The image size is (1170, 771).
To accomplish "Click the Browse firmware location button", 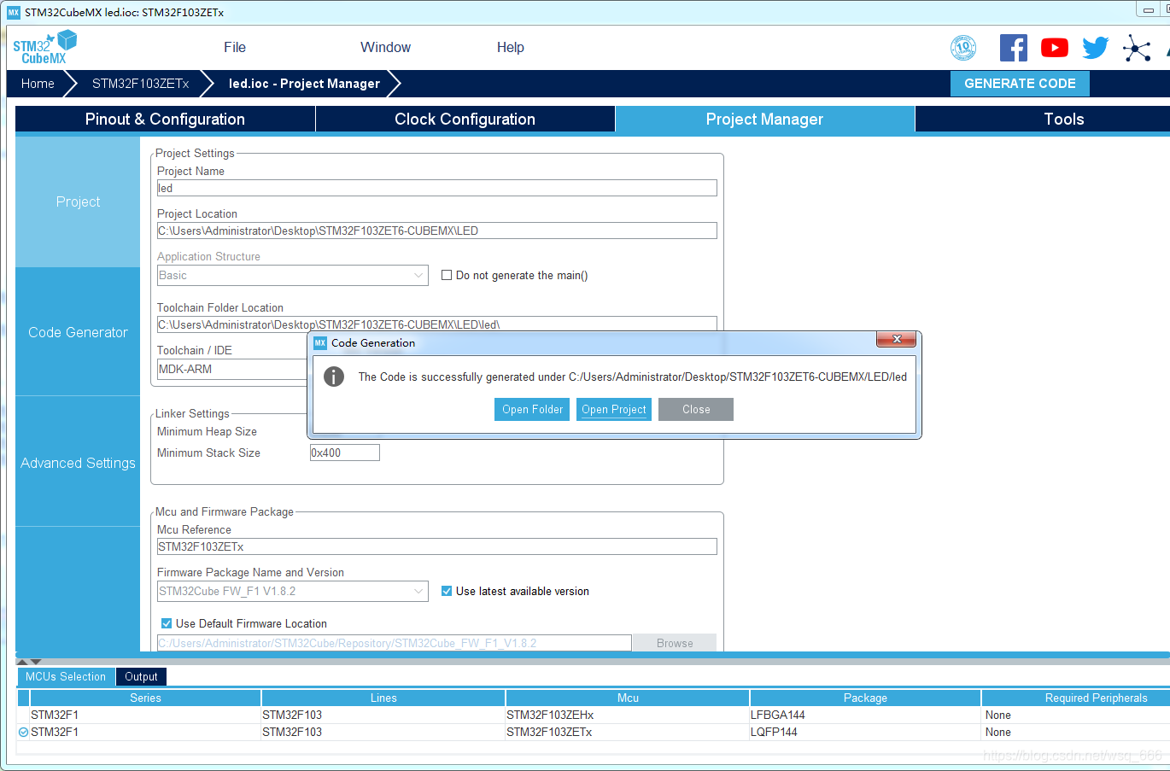I will click(x=675, y=643).
